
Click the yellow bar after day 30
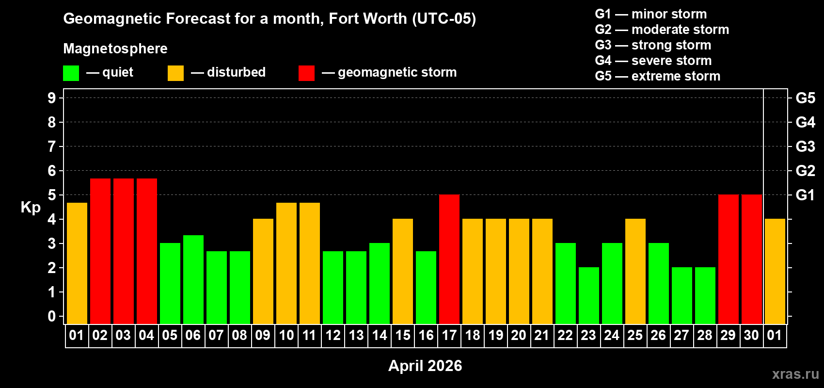click(775, 272)
